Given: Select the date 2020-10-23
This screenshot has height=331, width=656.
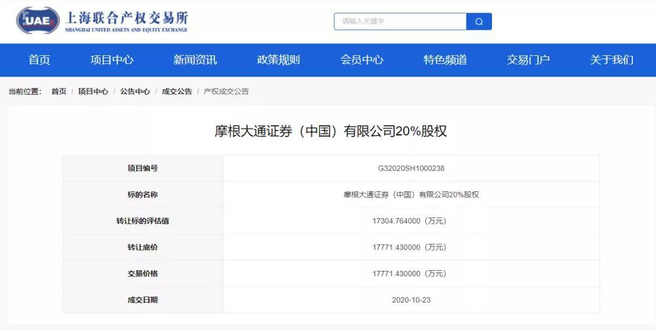Looking at the screenshot, I should [411, 300].
